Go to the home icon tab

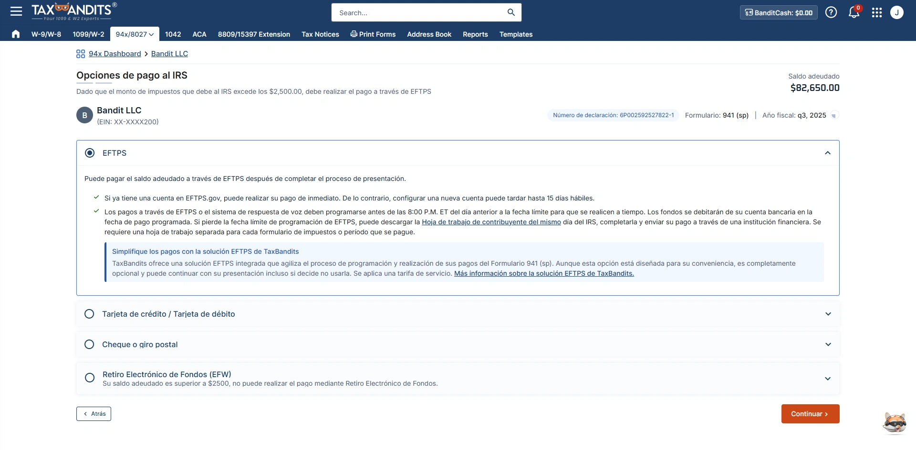tap(16, 34)
